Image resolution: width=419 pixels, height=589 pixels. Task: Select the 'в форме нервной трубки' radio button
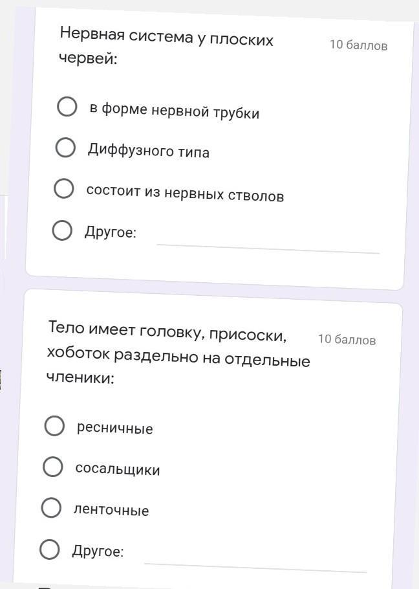pos(67,107)
